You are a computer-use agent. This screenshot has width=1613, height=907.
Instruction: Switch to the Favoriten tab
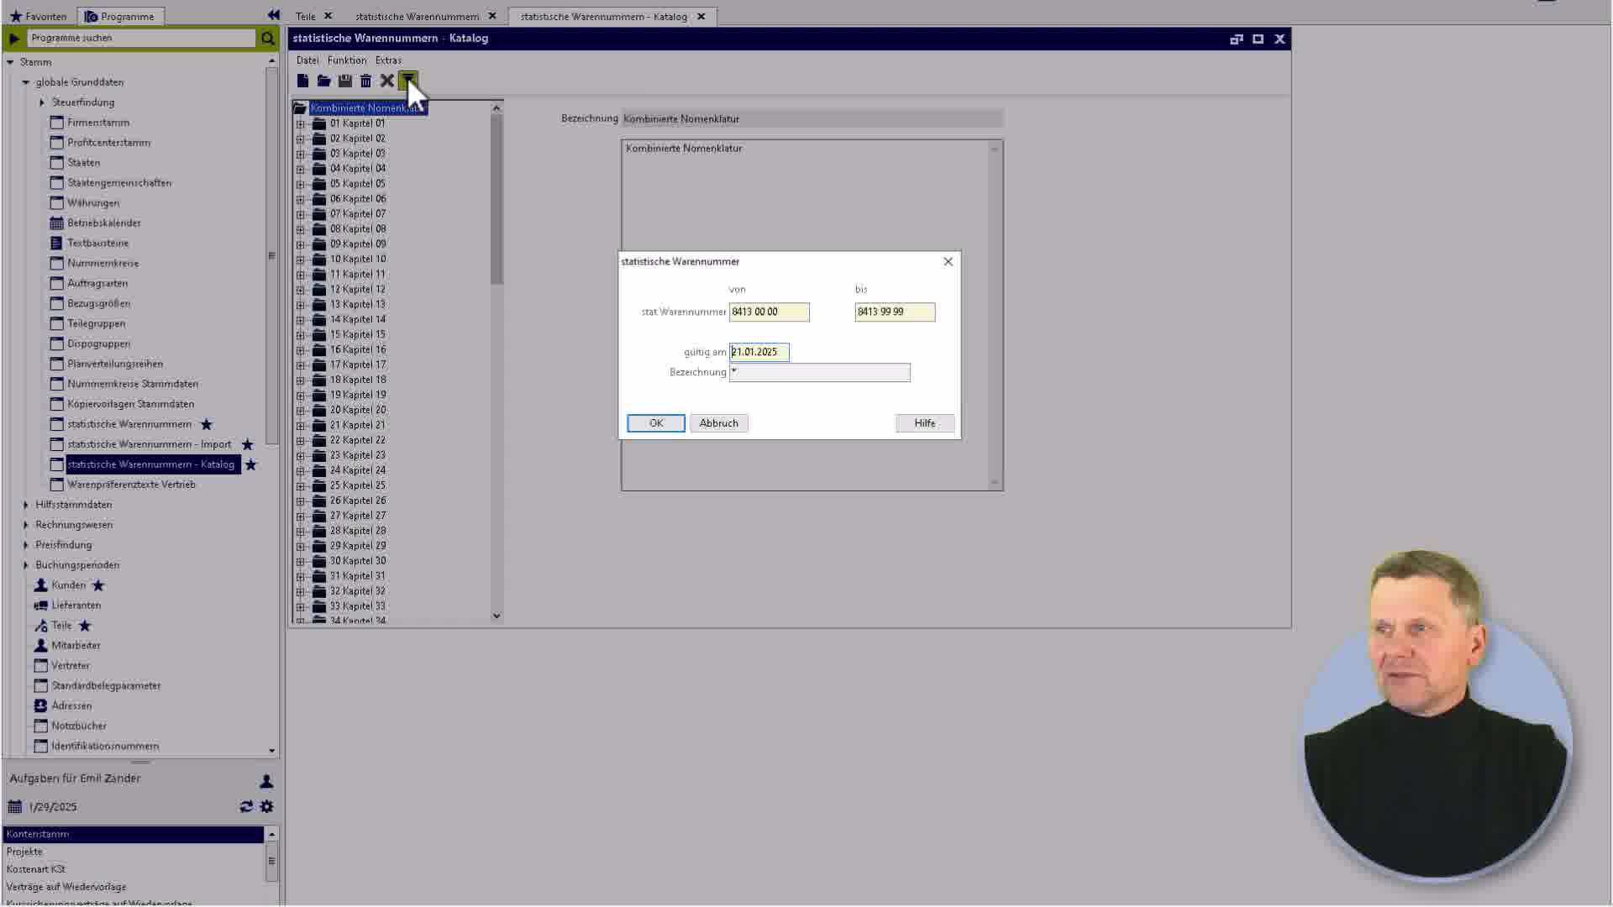point(38,16)
